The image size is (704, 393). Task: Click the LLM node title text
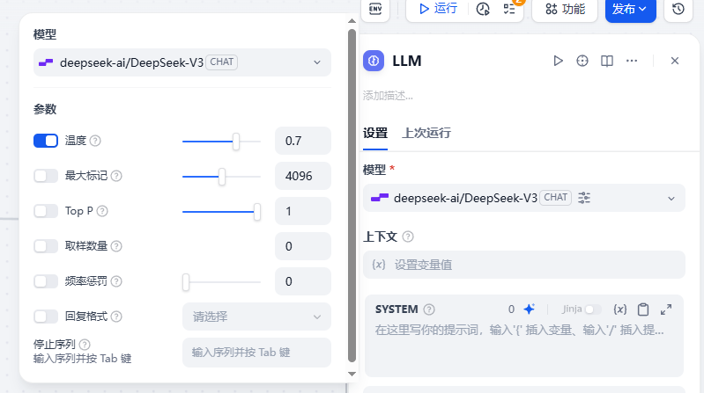pos(407,61)
